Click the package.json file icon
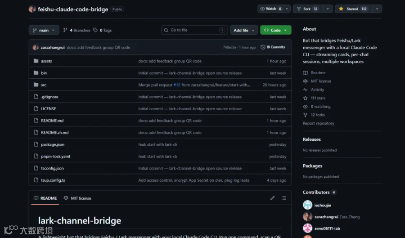The height and width of the screenshot is (238, 405). [36, 144]
